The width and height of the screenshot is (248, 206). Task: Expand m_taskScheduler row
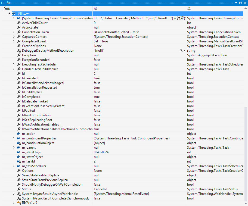click(x=14, y=166)
